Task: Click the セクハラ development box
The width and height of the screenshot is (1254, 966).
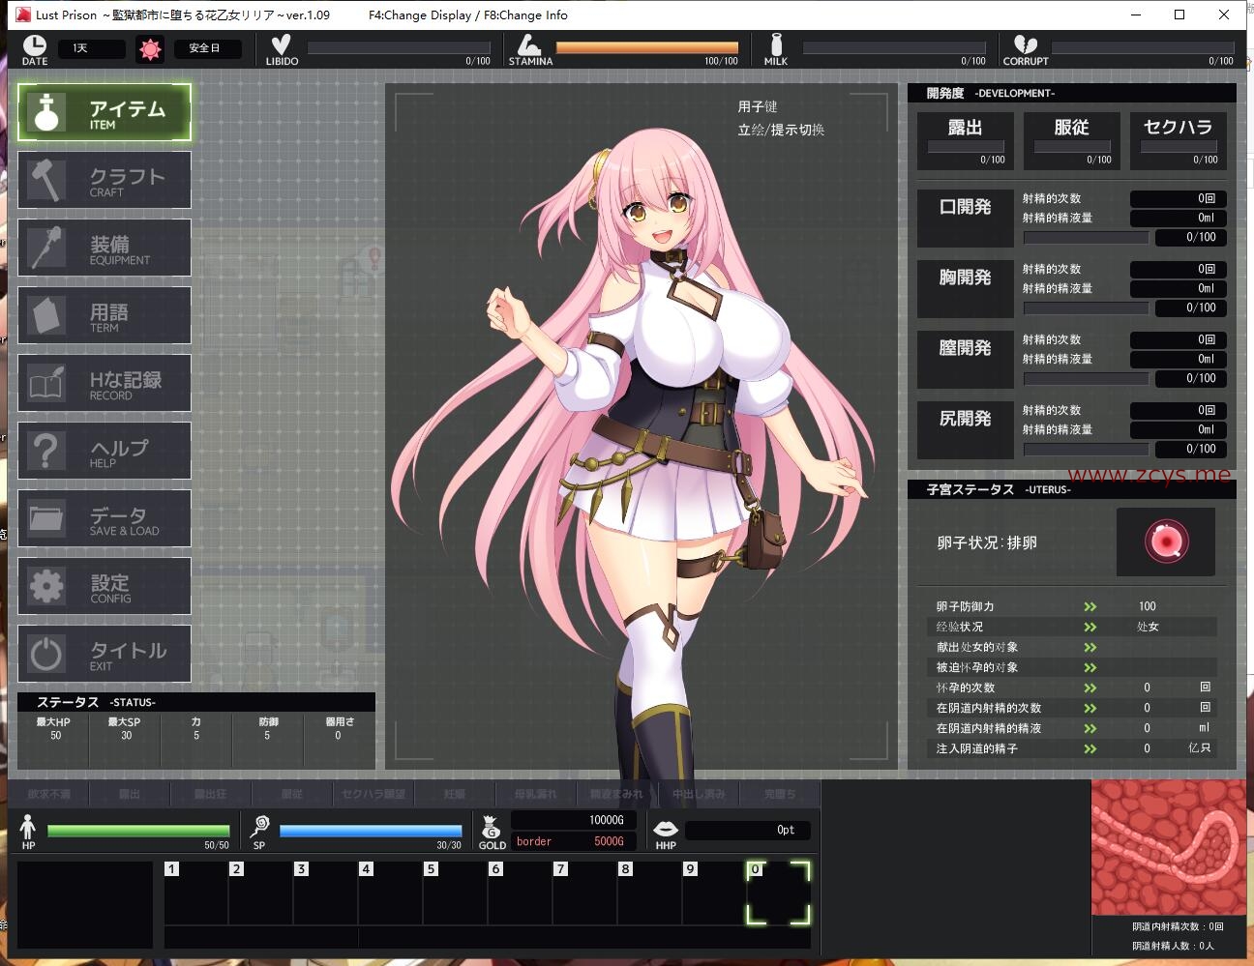Action: point(1179,141)
